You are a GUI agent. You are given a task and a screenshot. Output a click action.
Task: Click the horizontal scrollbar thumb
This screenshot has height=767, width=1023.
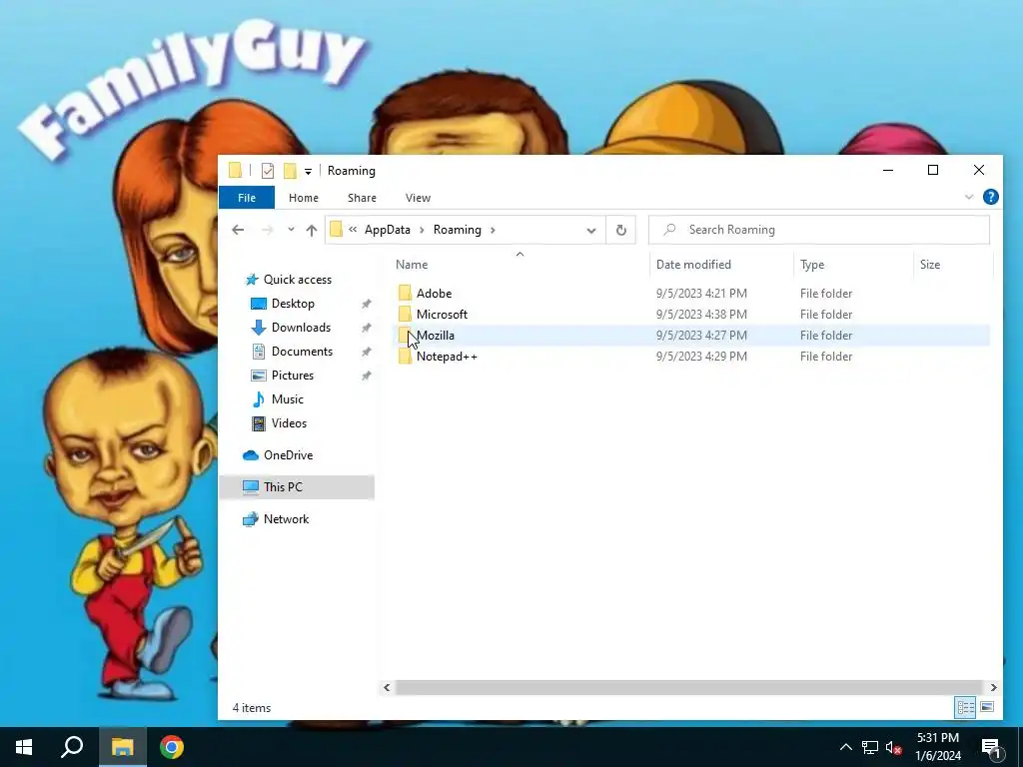tap(689, 687)
